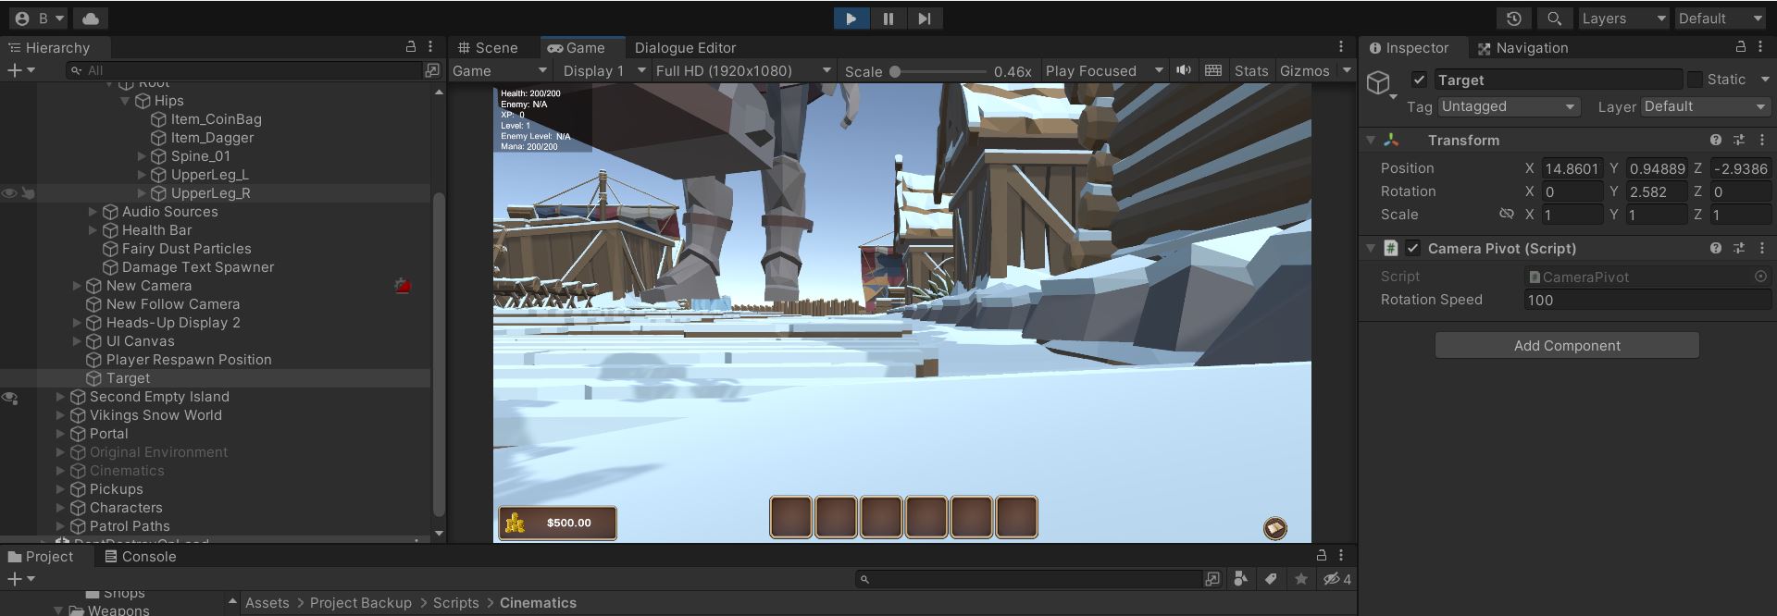The height and width of the screenshot is (616, 1777).
Task: Toggle the Scale constrain proportions link icon
Action: click(x=1506, y=214)
